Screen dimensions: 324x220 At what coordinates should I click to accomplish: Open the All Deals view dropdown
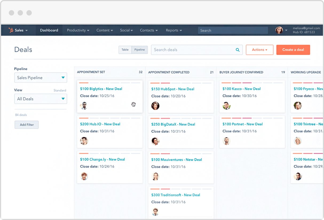(x=40, y=99)
